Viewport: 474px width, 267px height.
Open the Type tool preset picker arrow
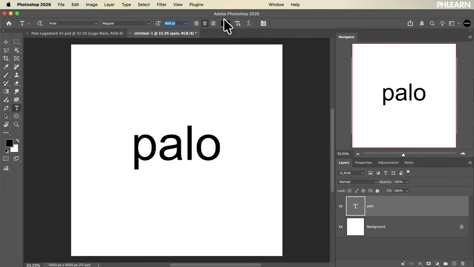[x=28, y=23]
